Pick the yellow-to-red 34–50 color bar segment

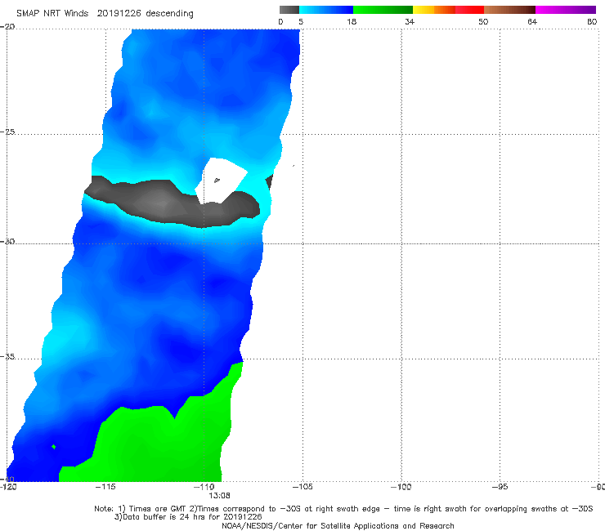point(448,10)
